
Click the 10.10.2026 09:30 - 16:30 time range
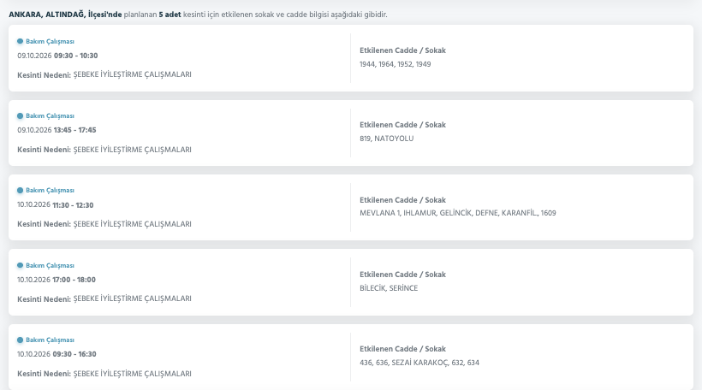pyautogui.click(x=57, y=354)
